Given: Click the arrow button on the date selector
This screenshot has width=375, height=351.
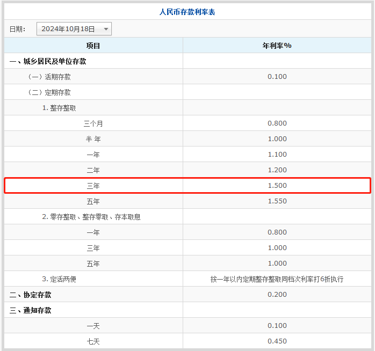Looking at the screenshot, I should [106, 29].
